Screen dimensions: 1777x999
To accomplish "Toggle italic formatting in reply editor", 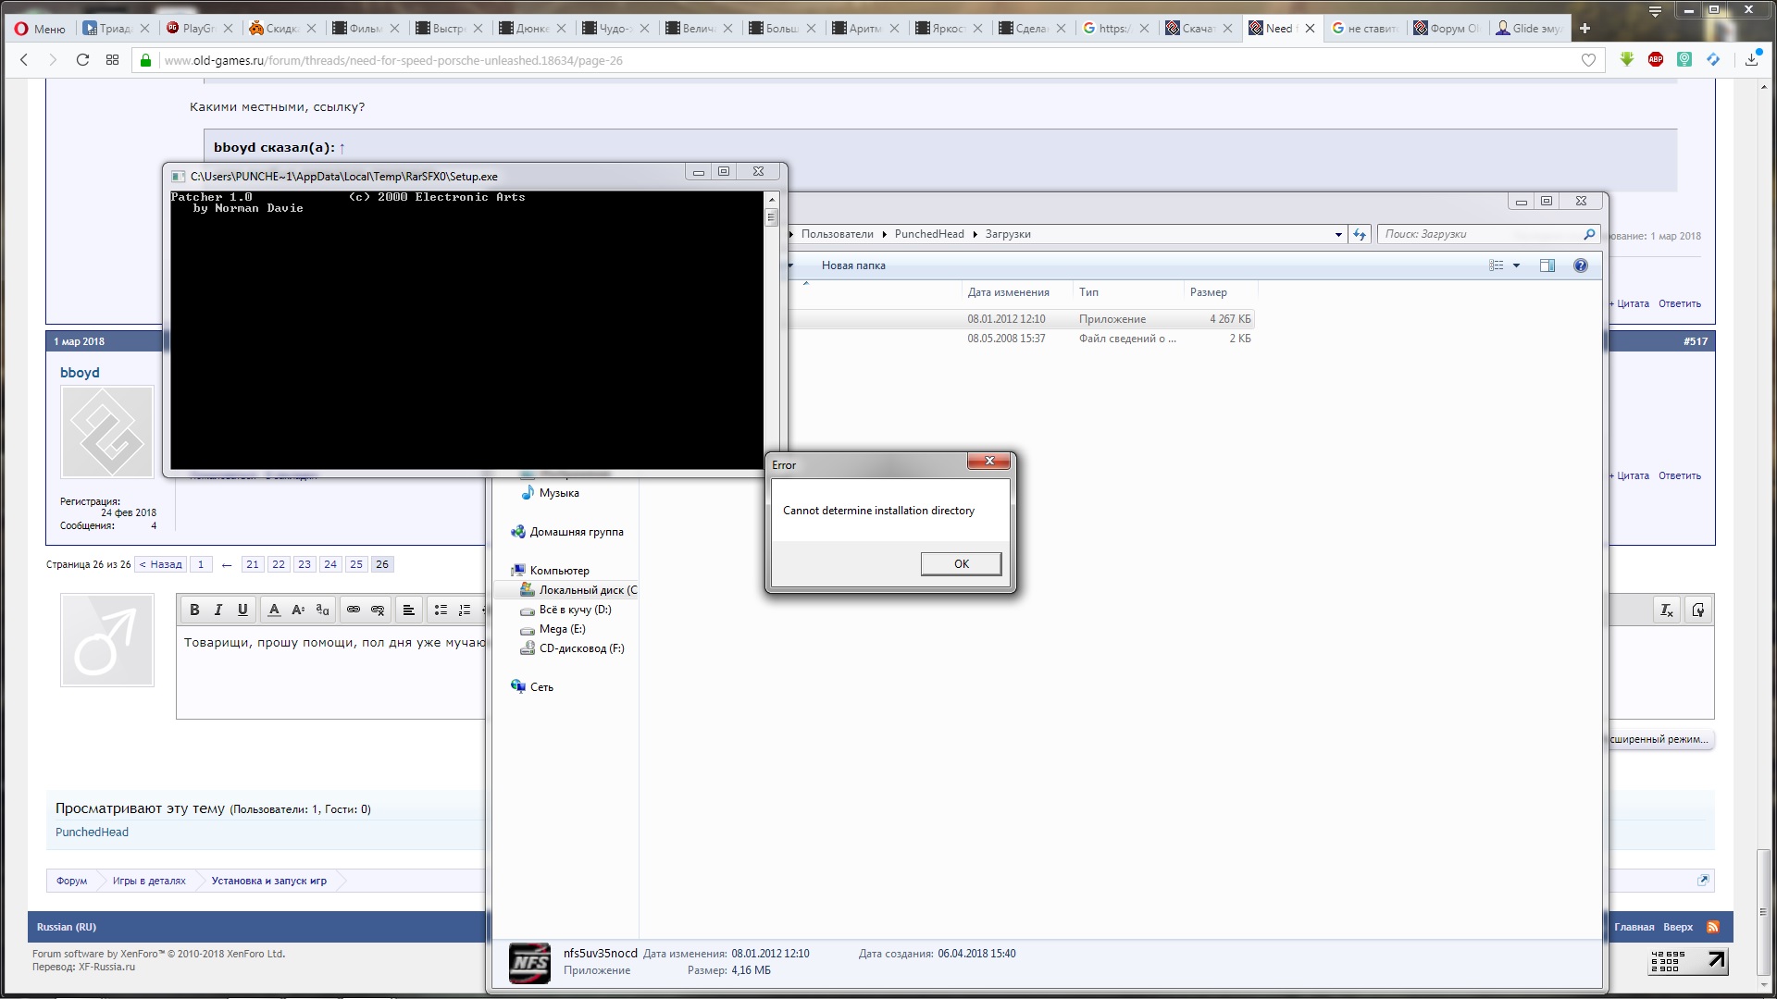I will 218,610.
